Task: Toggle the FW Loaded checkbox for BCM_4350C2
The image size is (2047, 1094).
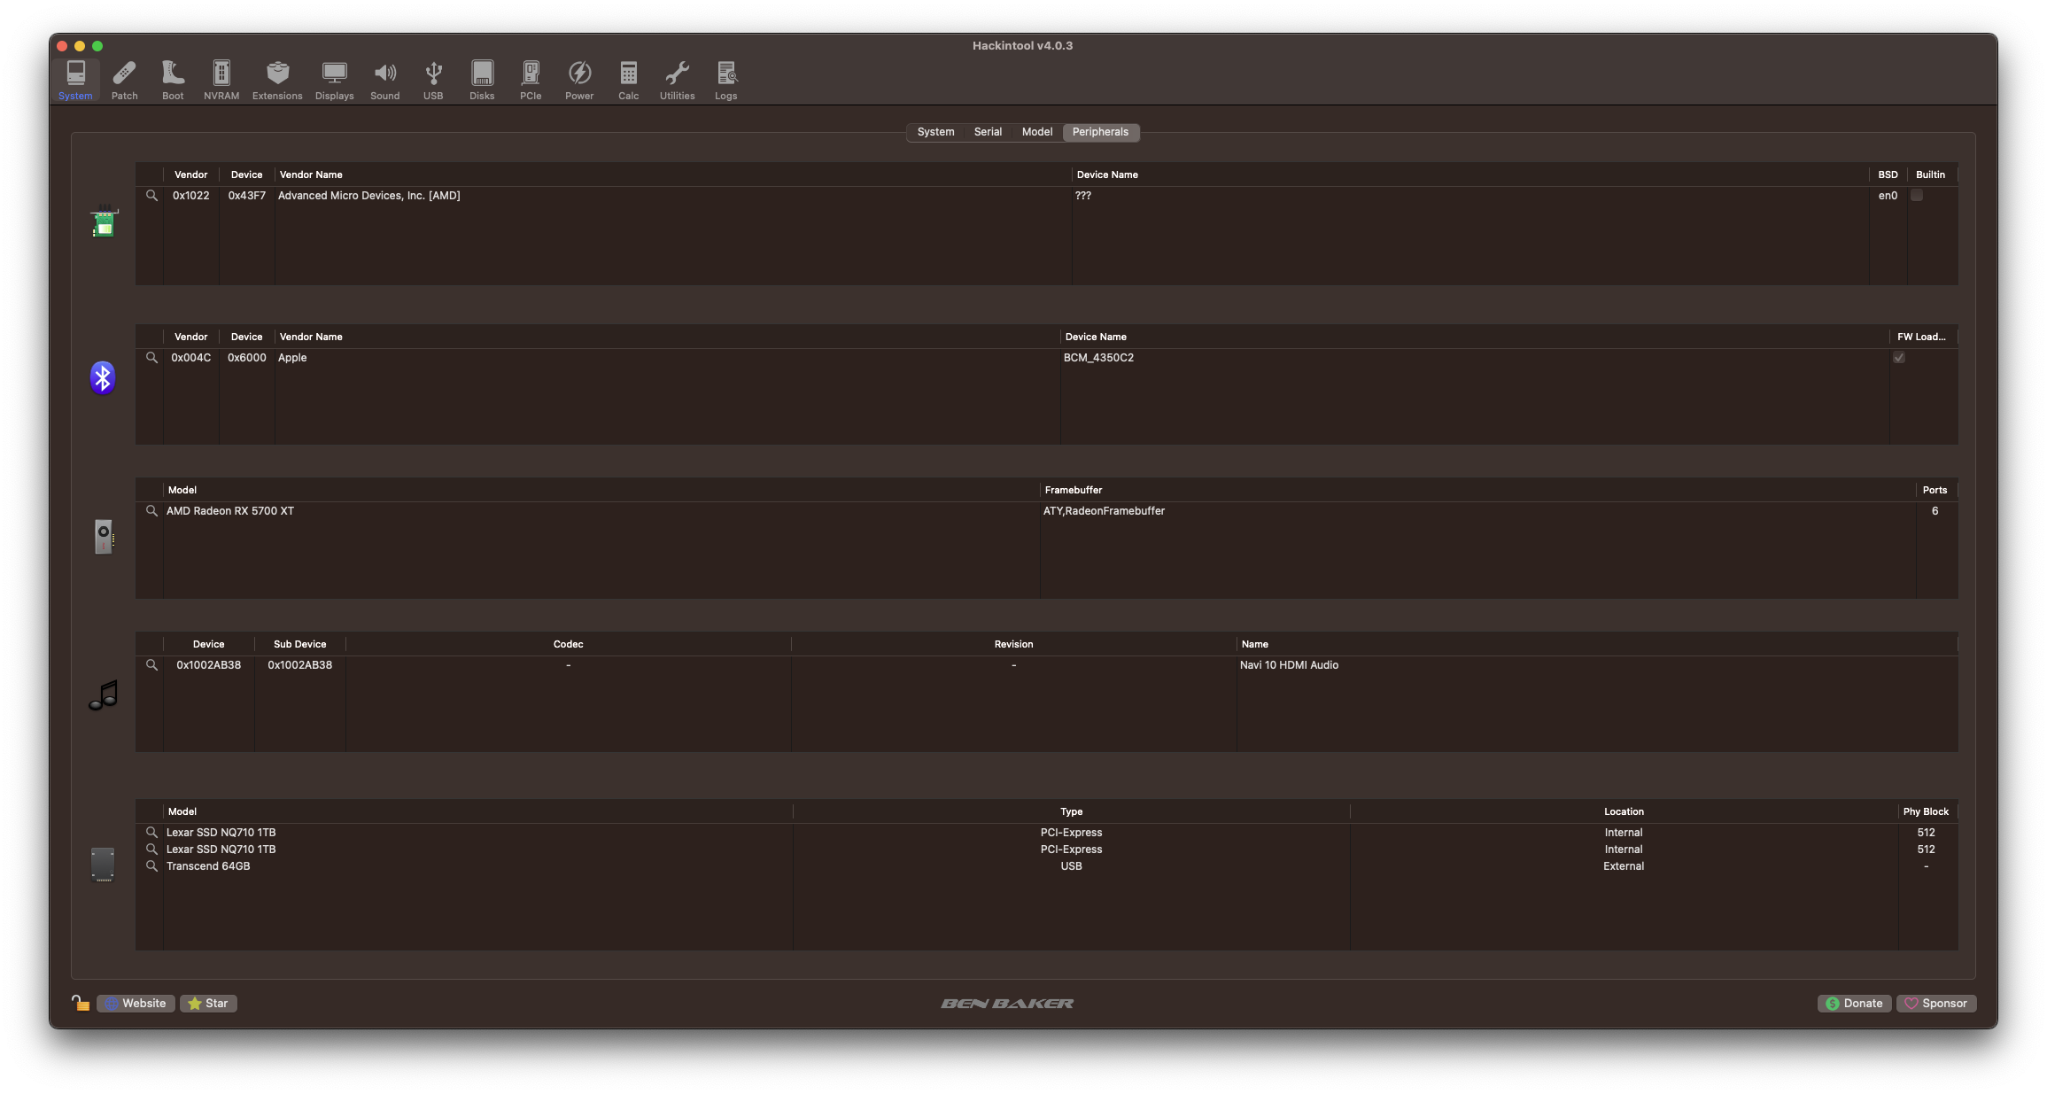Action: pyautogui.click(x=1899, y=358)
